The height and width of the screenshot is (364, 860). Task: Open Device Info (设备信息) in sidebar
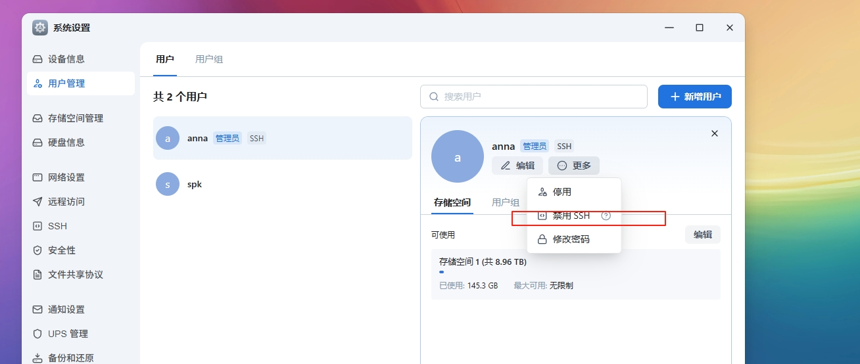pyautogui.click(x=81, y=59)
